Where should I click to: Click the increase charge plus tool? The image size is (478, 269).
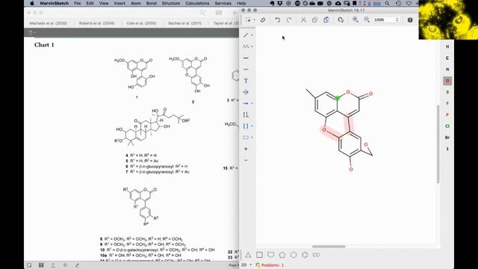(x=246, y=149)
